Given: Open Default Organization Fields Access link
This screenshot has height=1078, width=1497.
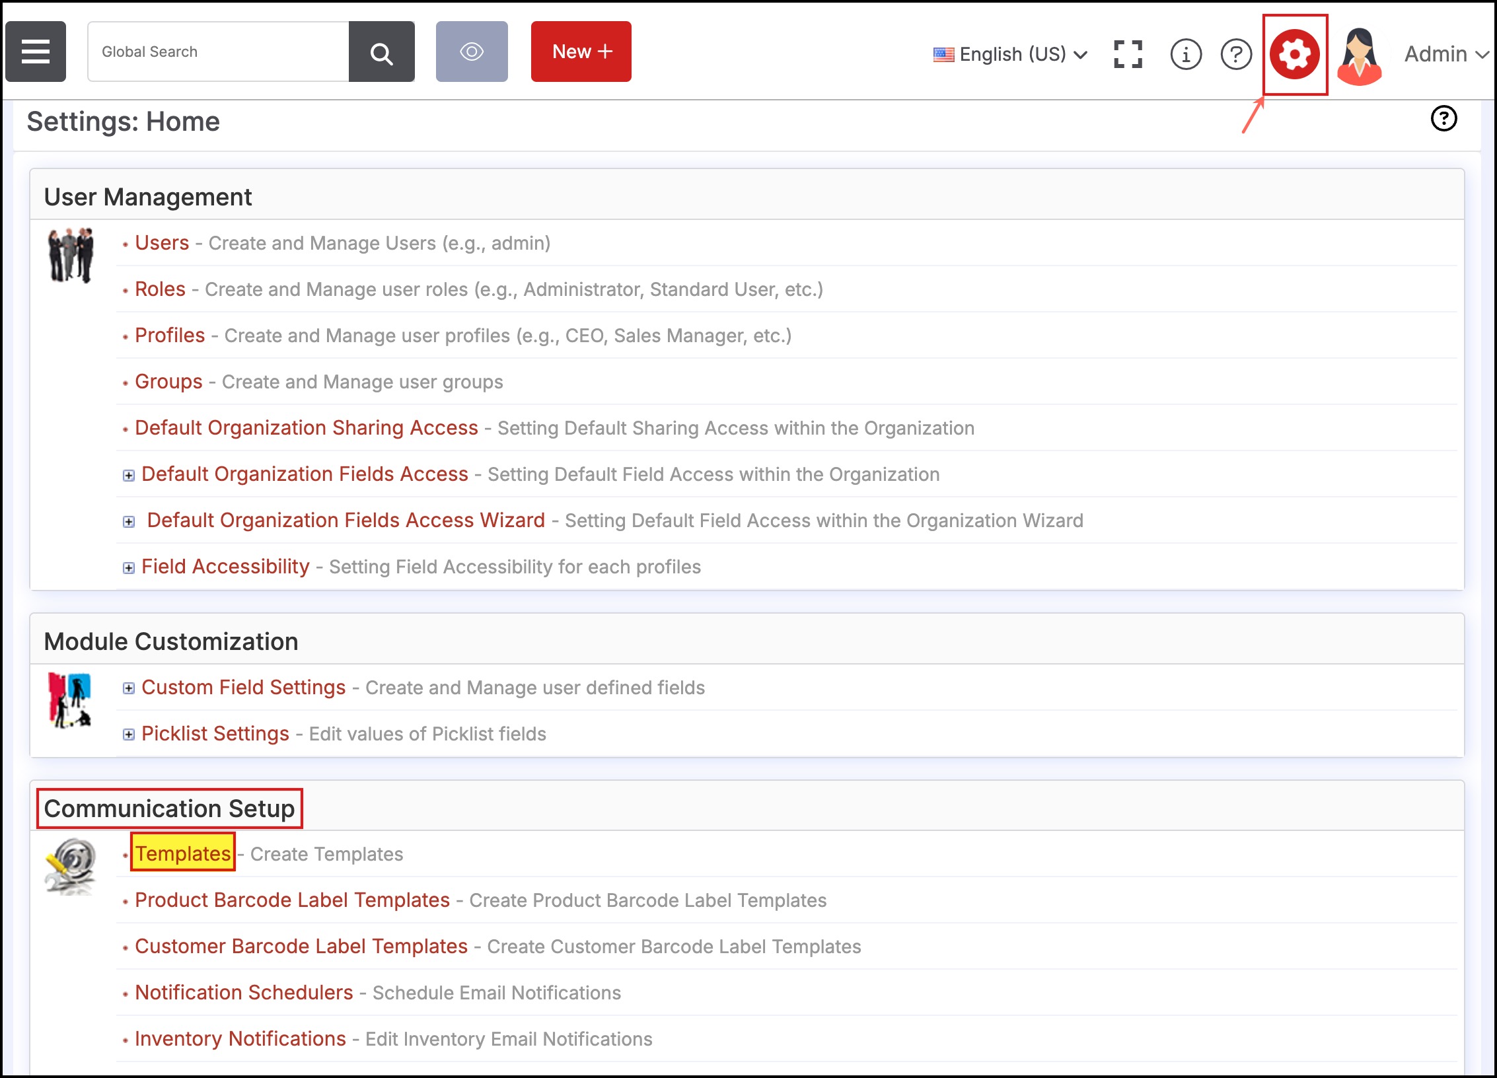Looking at the screenshot, I should [305, 474].
